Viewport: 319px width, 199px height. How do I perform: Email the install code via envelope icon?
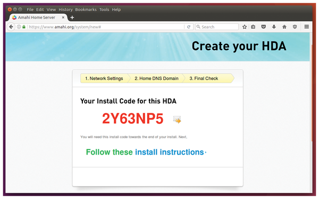coord(177,120)
